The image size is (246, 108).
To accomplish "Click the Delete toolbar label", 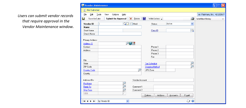I will [x=137, y=19].
